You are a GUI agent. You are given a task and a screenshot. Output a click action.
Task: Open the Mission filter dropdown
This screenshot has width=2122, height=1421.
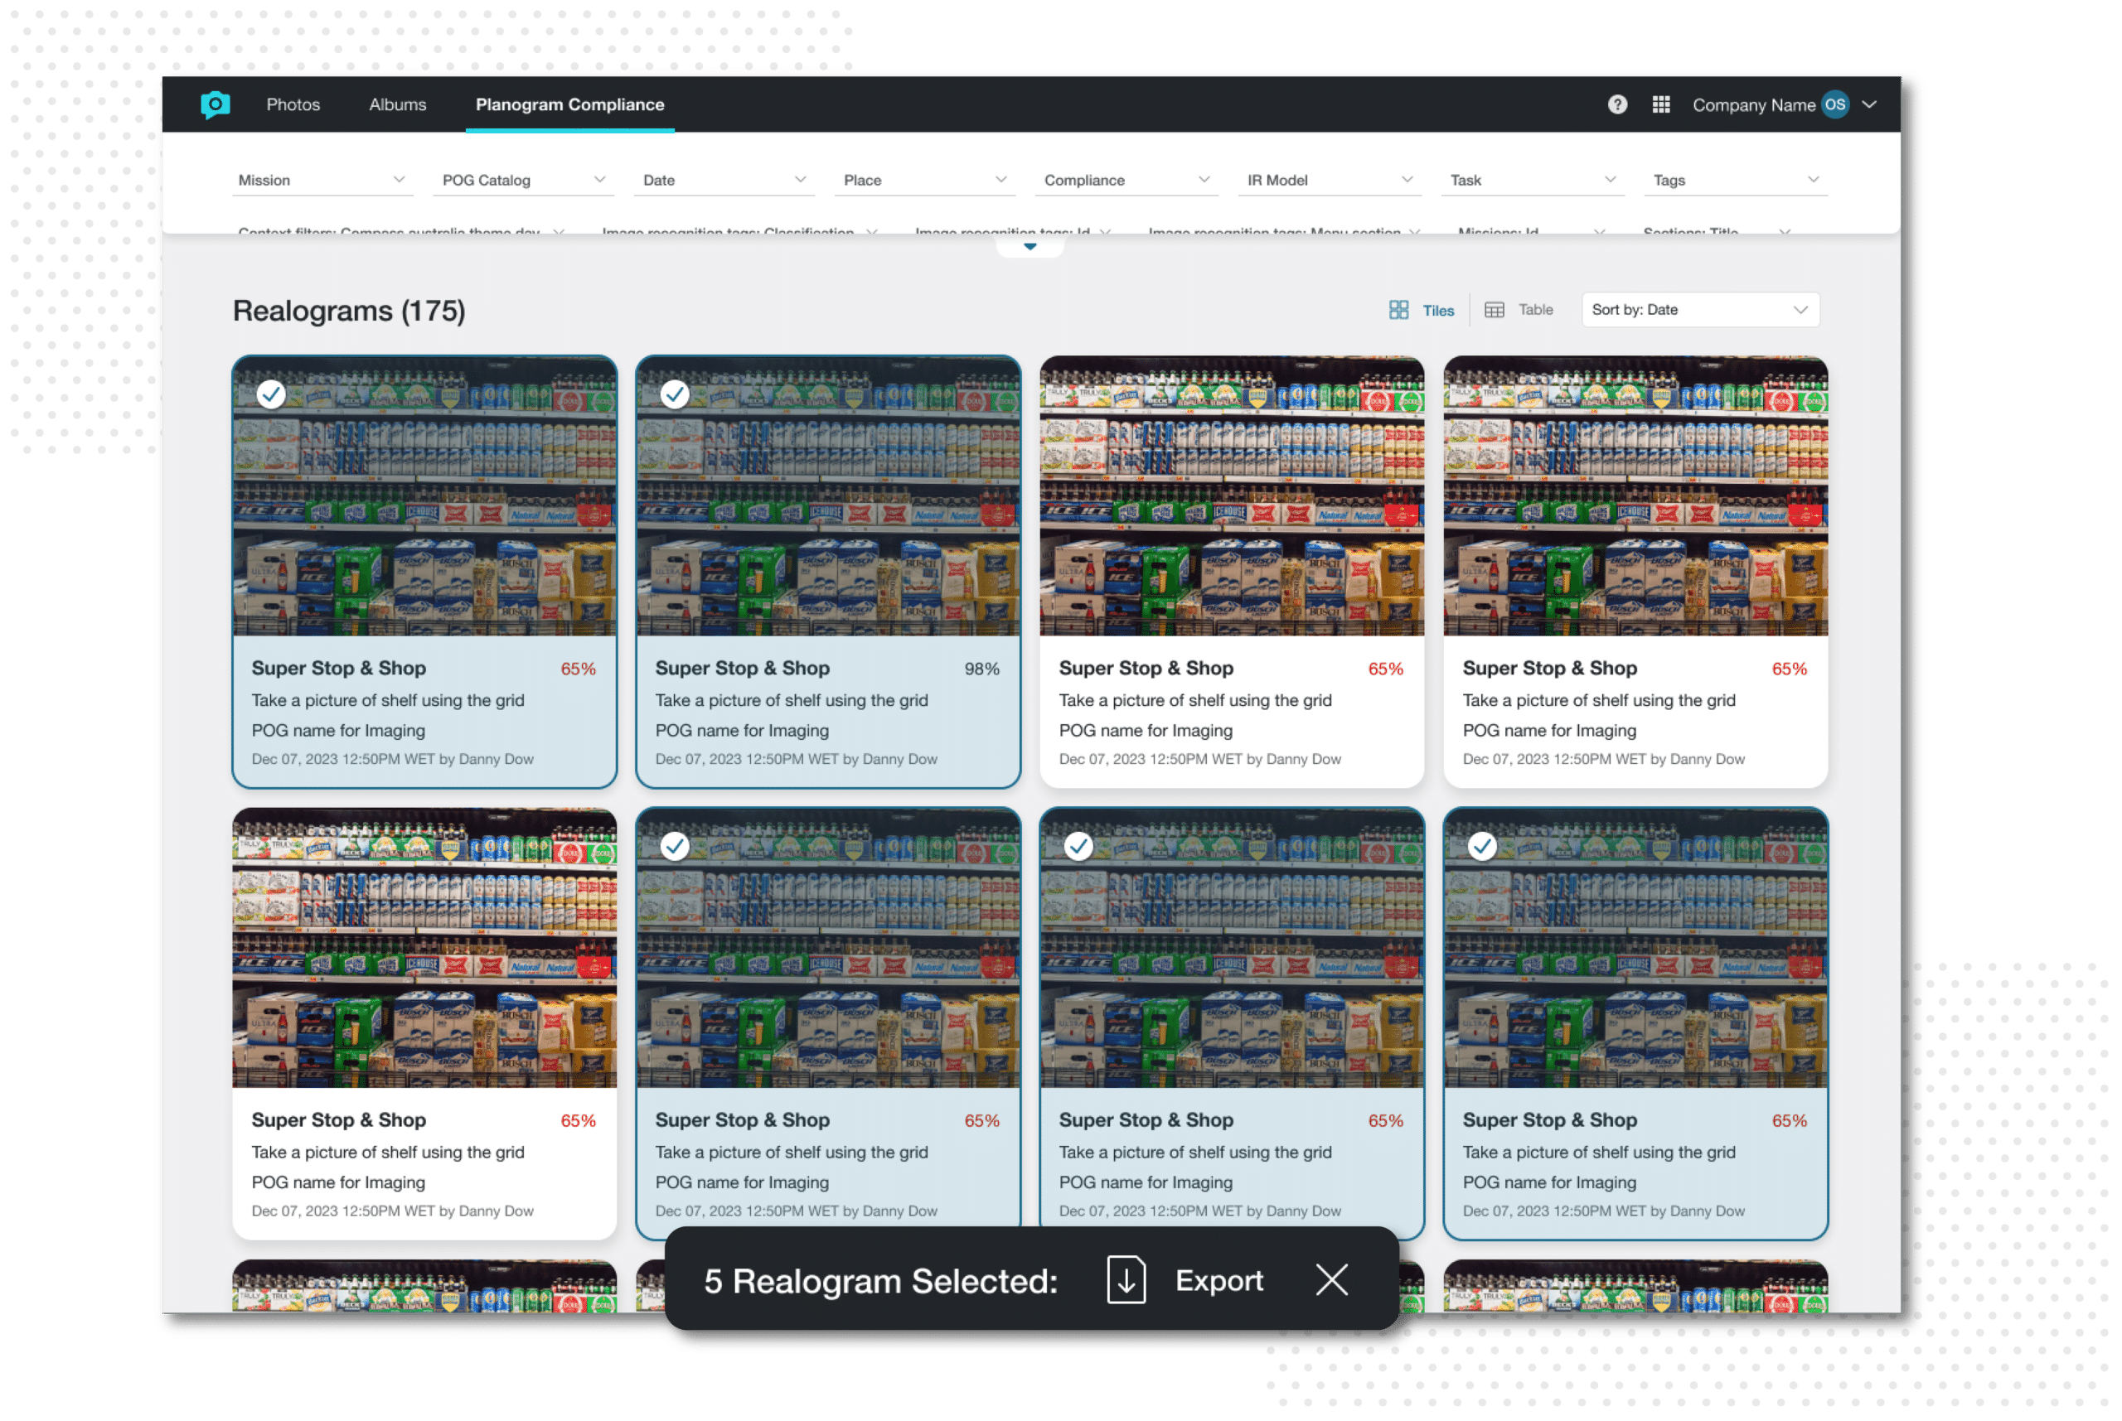point(322,181)
